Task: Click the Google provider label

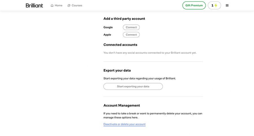Action: tap(108, 27)
